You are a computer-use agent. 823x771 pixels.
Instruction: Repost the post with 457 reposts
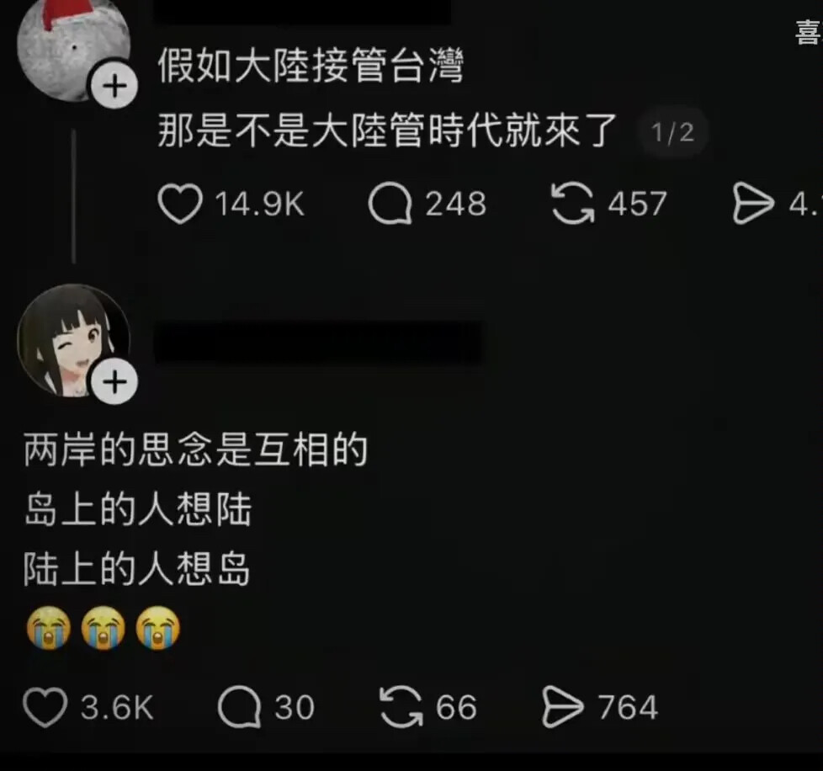(x=572, y=203)
